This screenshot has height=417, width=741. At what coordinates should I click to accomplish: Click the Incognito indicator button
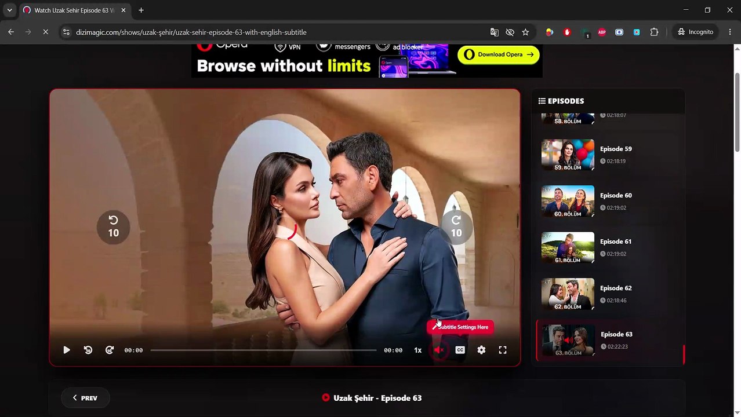pyautogui.click(x=696, y=32)
